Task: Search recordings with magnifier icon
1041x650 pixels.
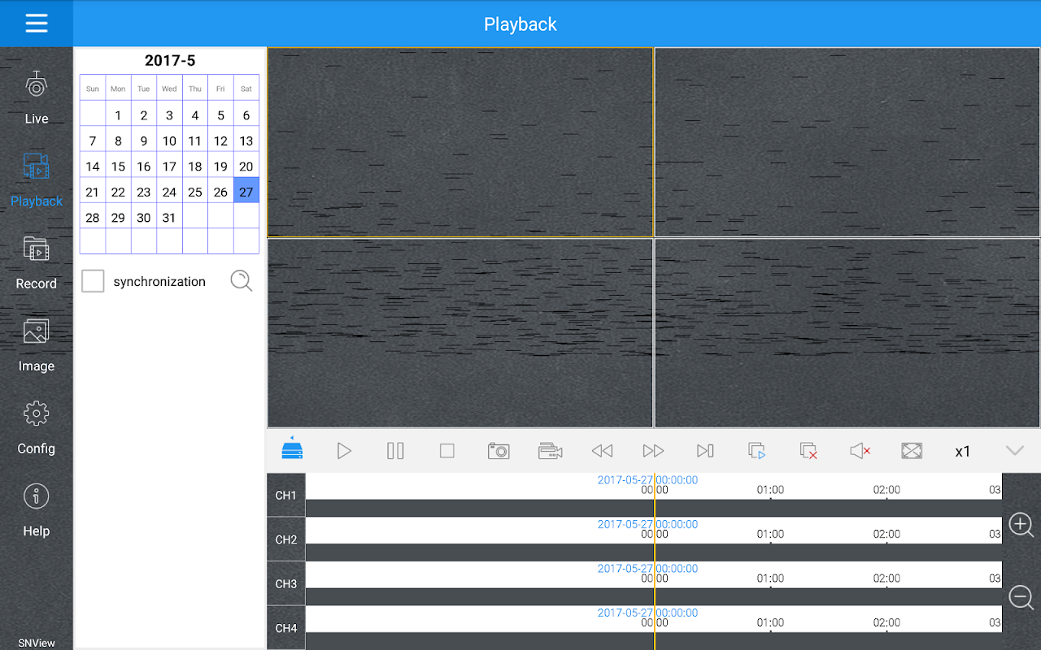Action: [x=241, y=281]
